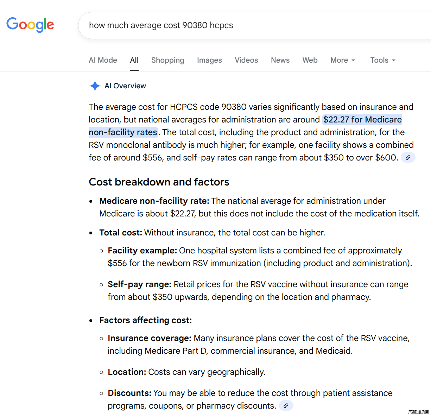The height and width of the screenshot is (416, 431).
Task: Open the source link icon after "pharmacy discounts"
Action: (x=286, y=406)
